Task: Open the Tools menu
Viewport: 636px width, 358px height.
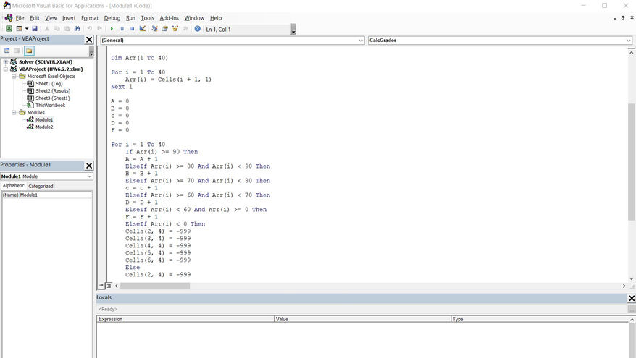Action: tap(148, 18)
